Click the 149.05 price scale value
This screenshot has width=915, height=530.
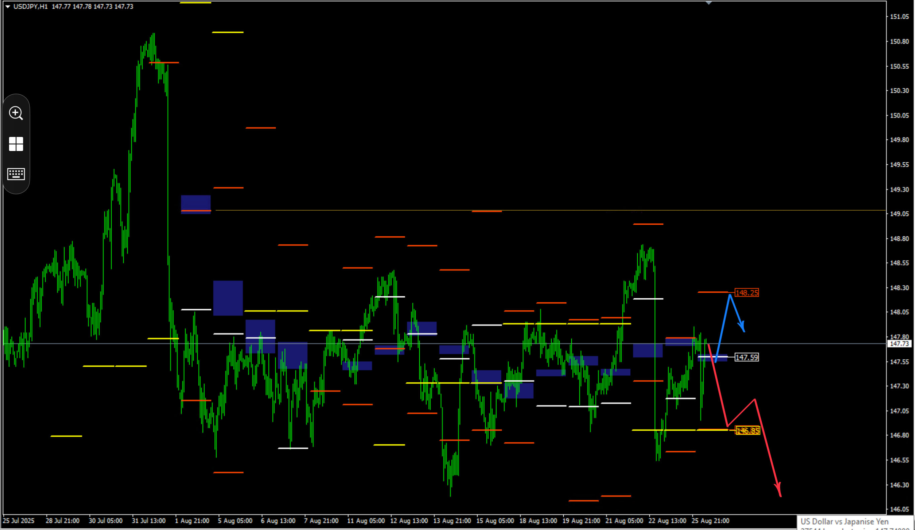click(x=899, y=214)
